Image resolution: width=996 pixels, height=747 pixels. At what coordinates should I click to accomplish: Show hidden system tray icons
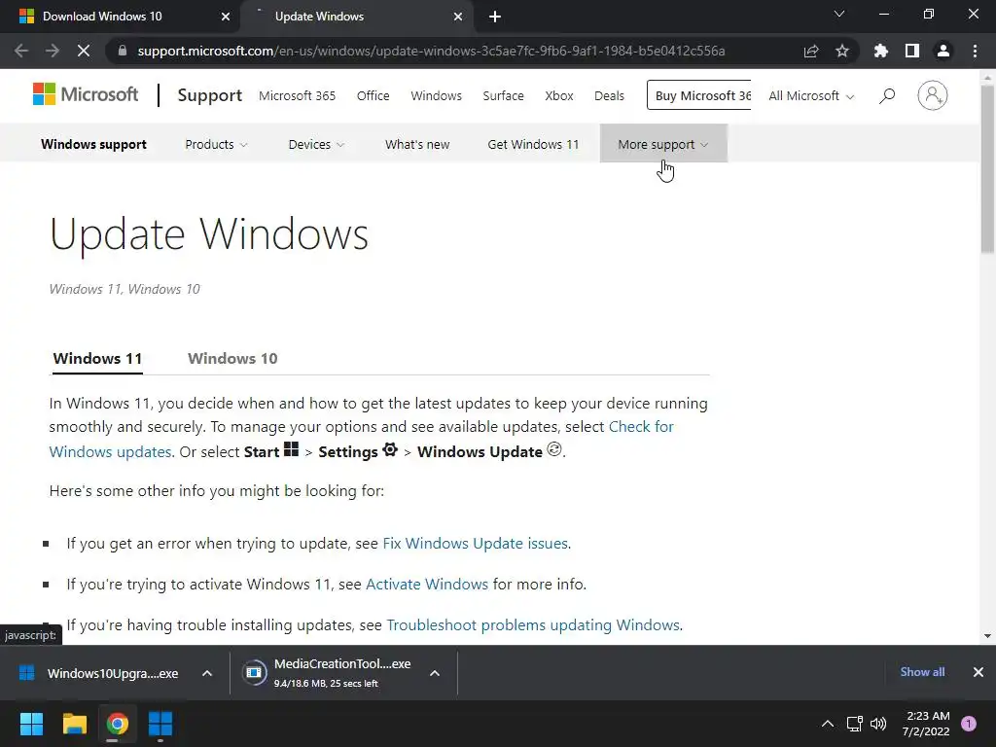point(828,723)
